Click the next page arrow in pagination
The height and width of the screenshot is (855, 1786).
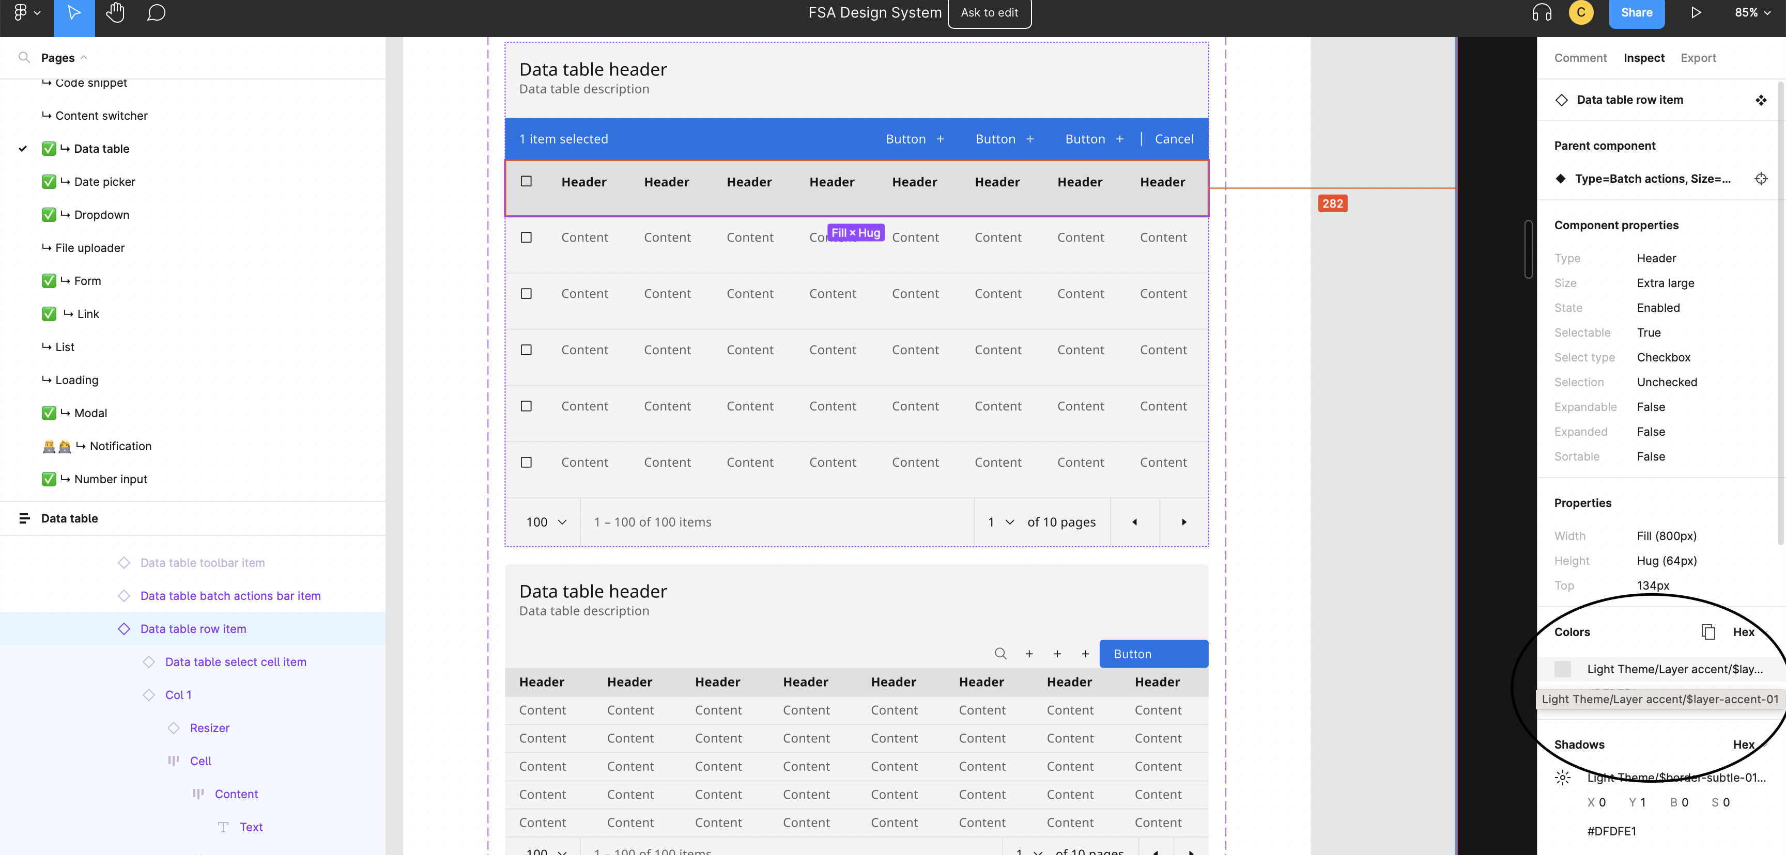click(x=1184, y=522)
